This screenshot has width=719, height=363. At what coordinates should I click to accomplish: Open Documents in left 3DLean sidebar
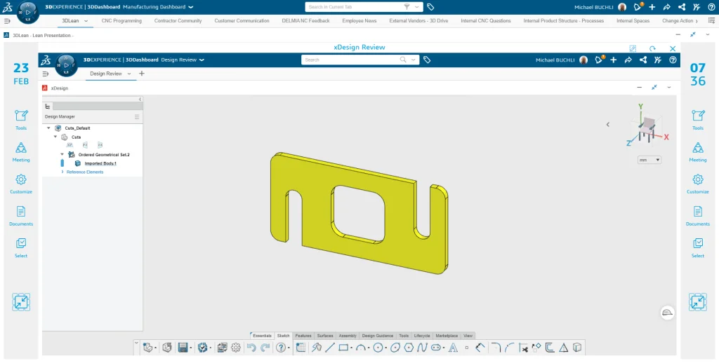tap(21, 214)
